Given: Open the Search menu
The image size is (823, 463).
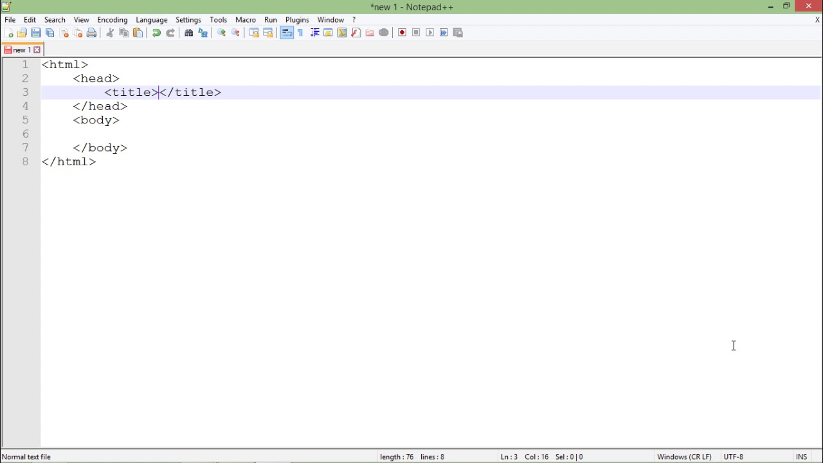Looking at the screenshot, I should (x=55, y=20).
